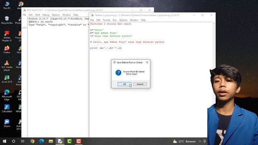Viewport: 258px width, 145px height.
Task: Select Microsoft Edge desktop icon
Action: [x=7, y=95]
